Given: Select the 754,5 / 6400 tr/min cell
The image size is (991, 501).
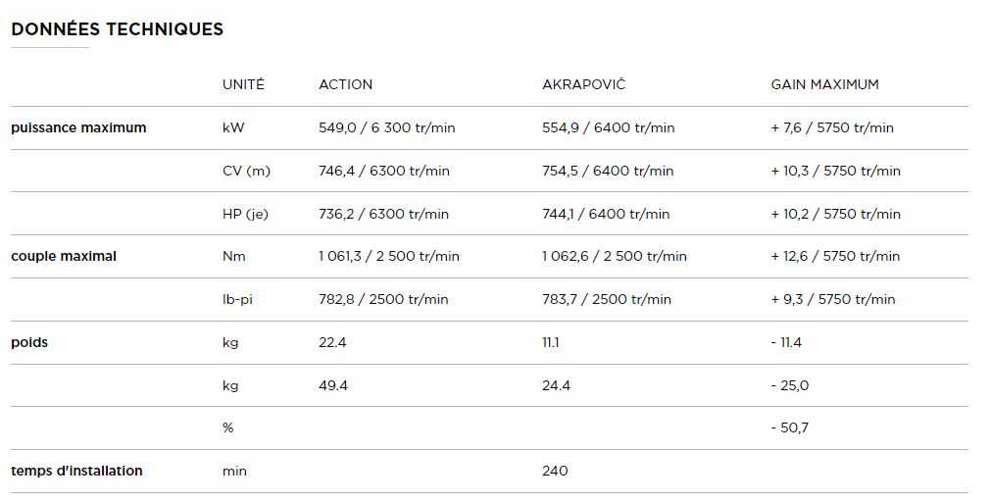Looking at the screenshot, I should click(x=608, y=171).
